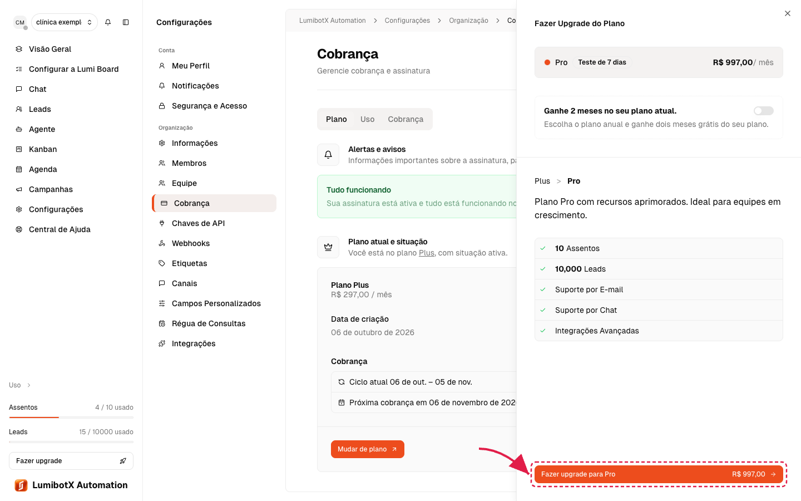Click the alerts bell icon beside Alertas e avisos
The height and width of the screenshot is (501, 801).
pos(328,155)
